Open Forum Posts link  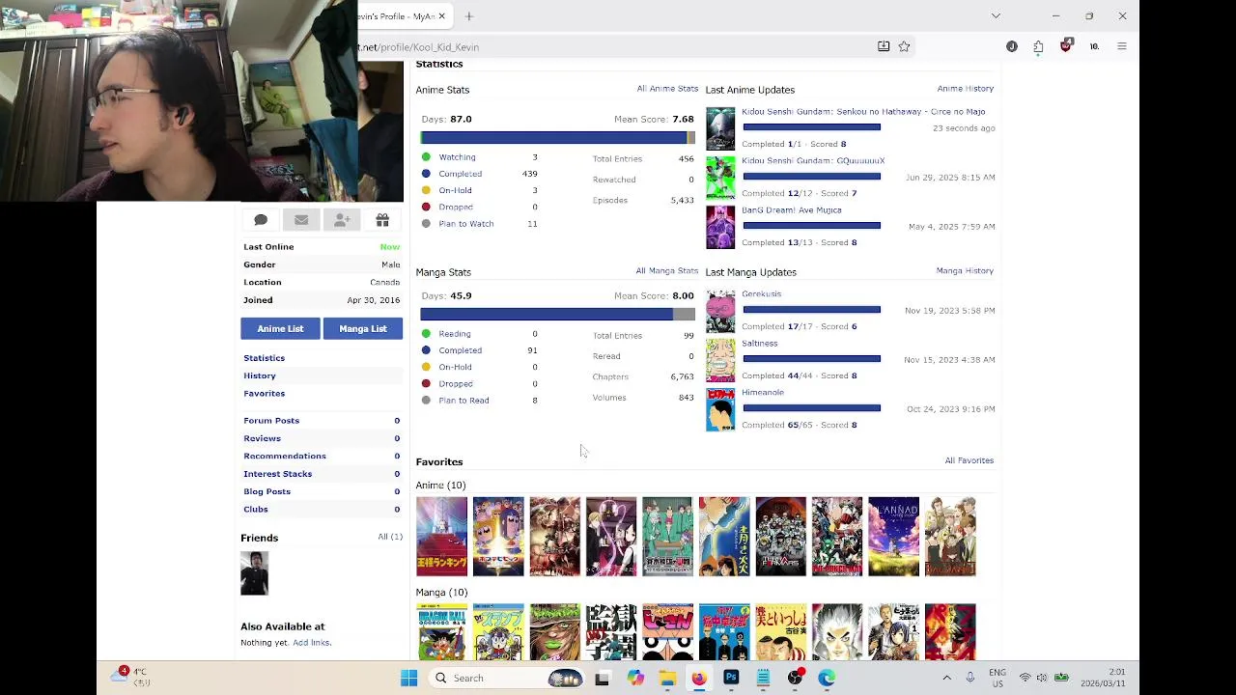pyautogui.click(x=271, y=421)
